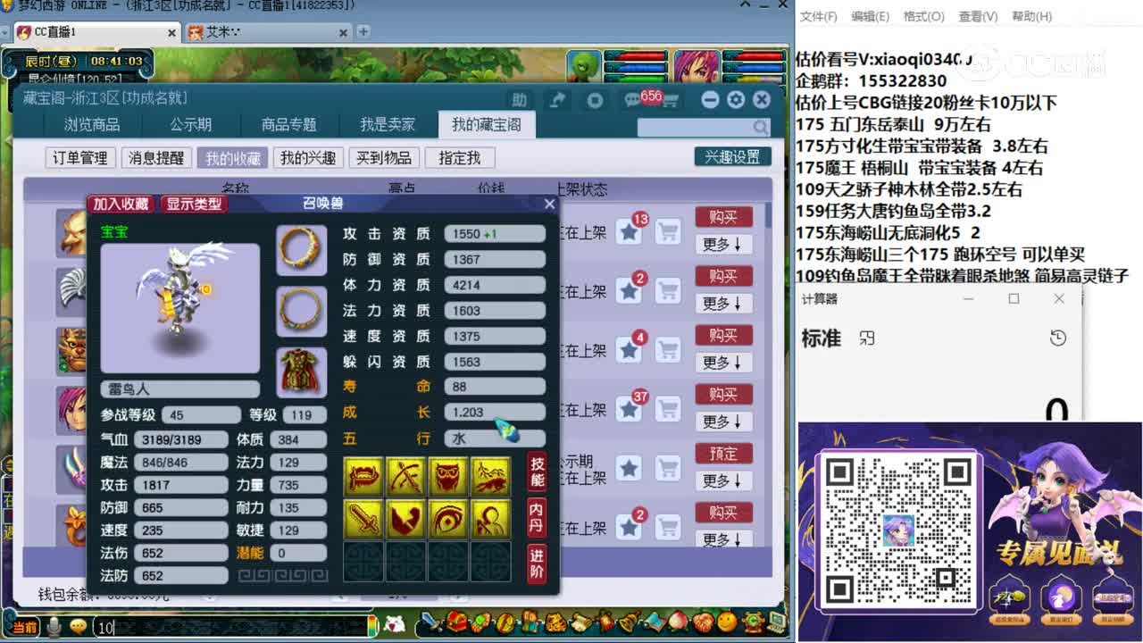Click 显示类型 button in pet panel
Viewport: 1143px width, 643px height.
click(x=194, y=204)
